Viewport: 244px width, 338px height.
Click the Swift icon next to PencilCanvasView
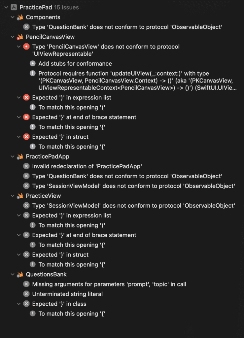(x=20, y=37)
